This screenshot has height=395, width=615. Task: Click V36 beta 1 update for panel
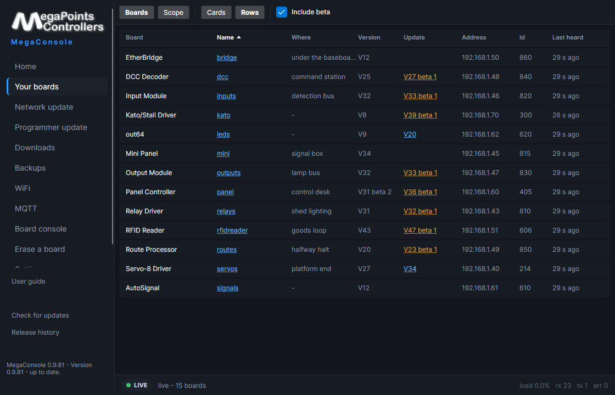click(x=420, y=192)
